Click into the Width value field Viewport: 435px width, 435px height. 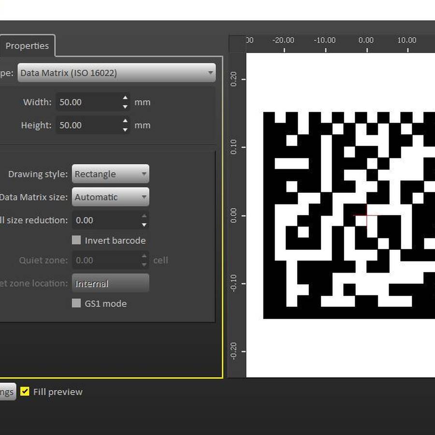pyautogui.click(x=89, y=102)
